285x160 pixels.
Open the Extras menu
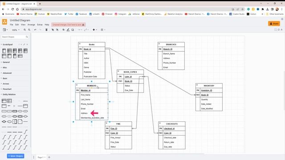pos(40,24)
